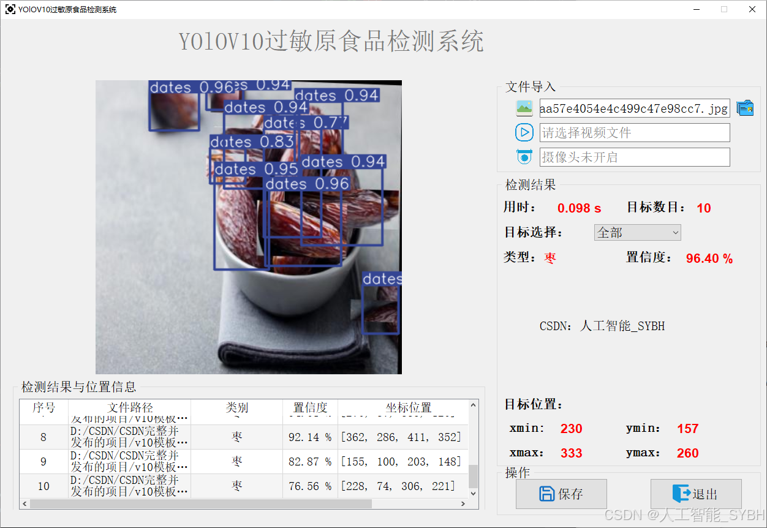Click coordinates cell [228, 74, 306, 221]
This screenshot has height=528, width=767.
pos(403,486)
